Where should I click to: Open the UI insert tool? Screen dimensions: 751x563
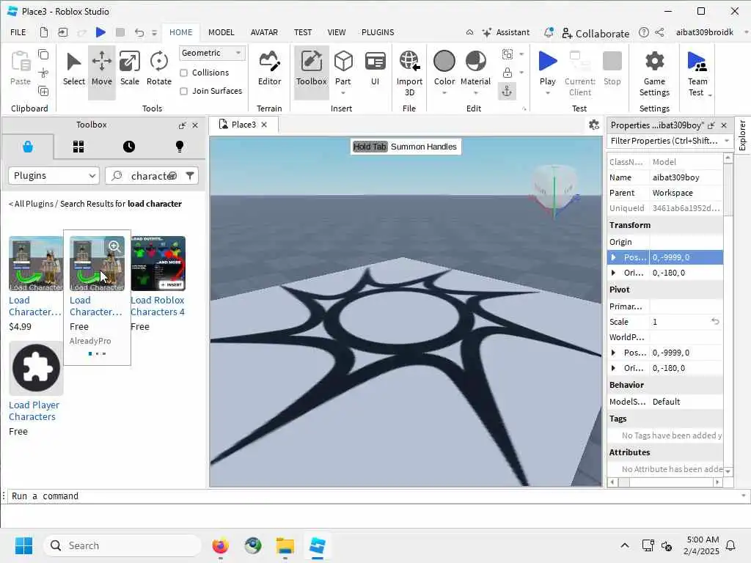coord(375,70)
